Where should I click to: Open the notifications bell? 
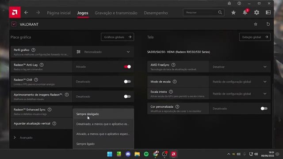coord(245,12)
